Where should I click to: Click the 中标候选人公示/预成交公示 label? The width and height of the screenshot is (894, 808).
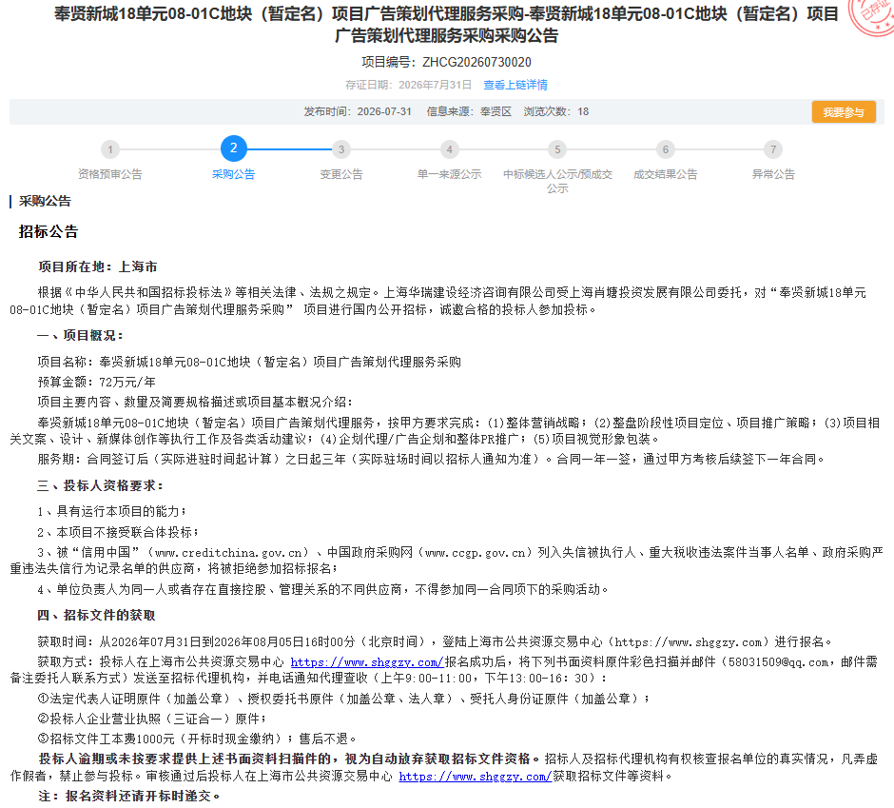tap(557, 182)
